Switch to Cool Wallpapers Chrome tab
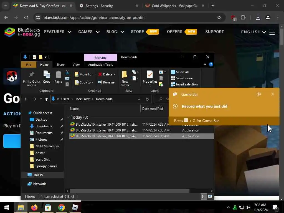 (174, 6)
